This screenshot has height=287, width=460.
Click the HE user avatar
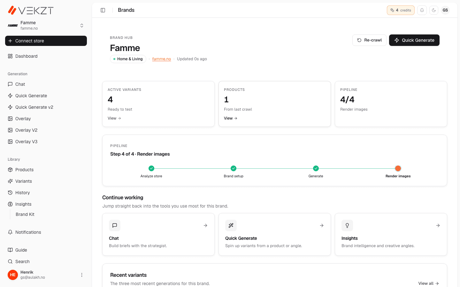tap(13, 275)
